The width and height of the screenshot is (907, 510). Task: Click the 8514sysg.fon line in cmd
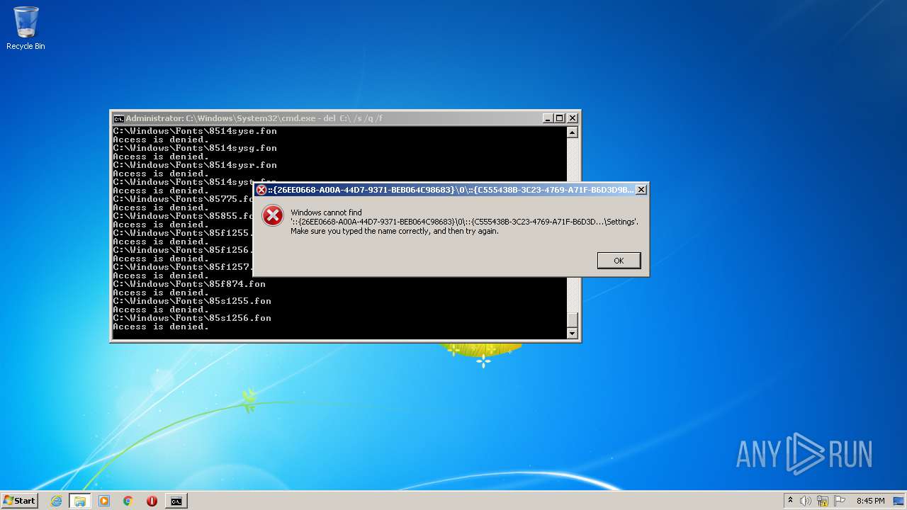(195, 148)
